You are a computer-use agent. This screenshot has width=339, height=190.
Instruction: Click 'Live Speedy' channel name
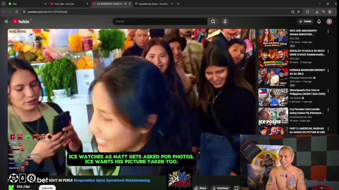295,98
